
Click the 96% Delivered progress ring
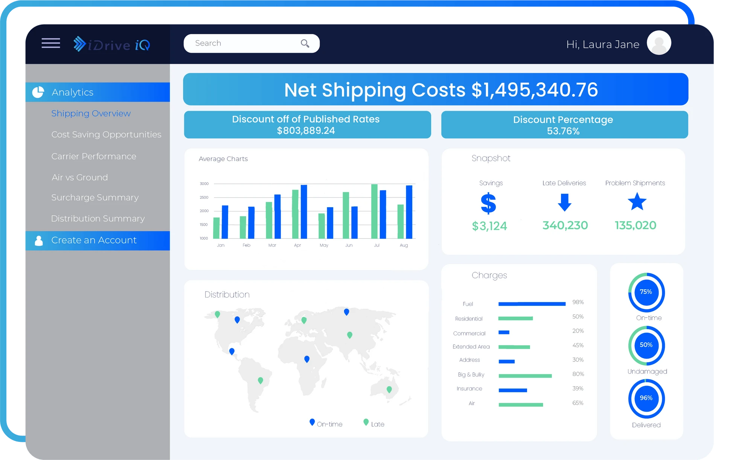coord(646,398)
